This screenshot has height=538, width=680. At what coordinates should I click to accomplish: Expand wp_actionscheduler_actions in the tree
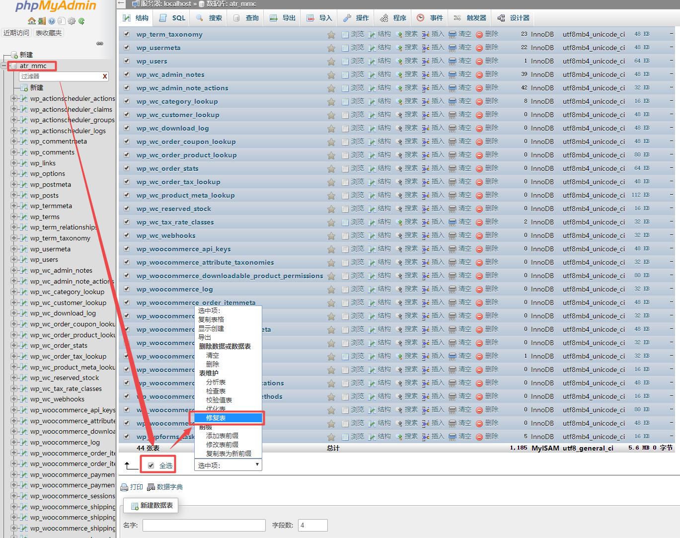coord(14,98)
